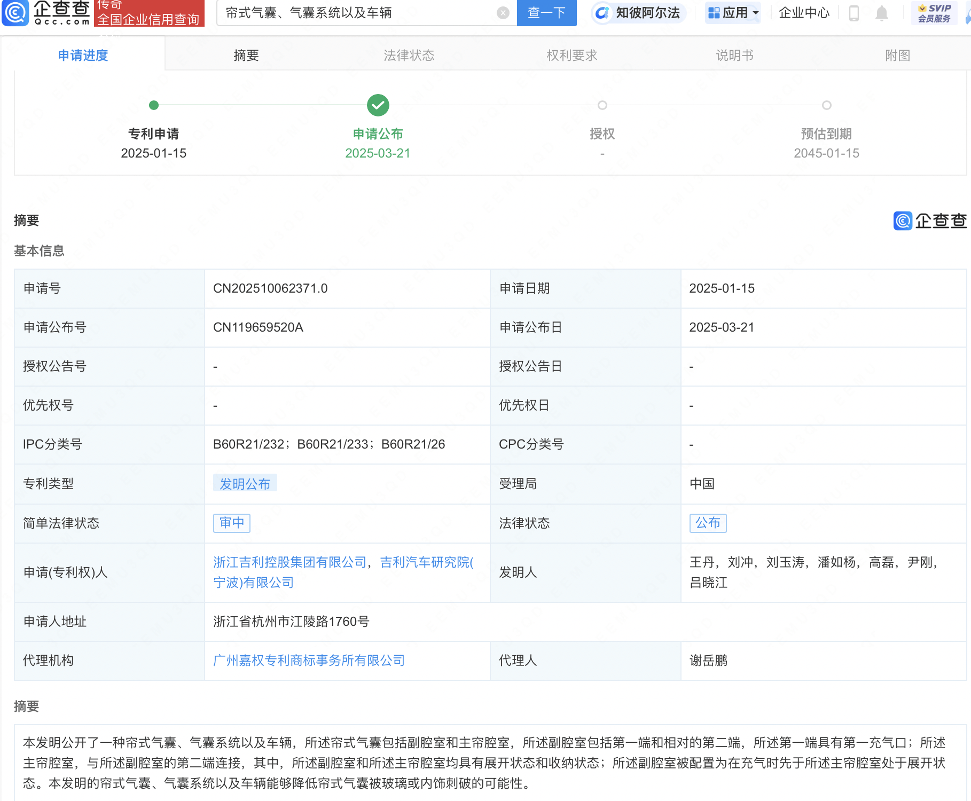The image size is (971, 801).
Task: Switch to the 法律状态 tab
Action: point(409,55)
